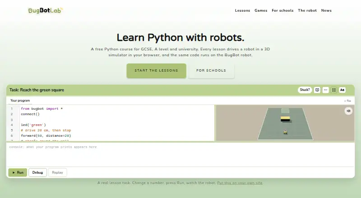Run the program
361x198 pixels.
click(x=18, y=172)
